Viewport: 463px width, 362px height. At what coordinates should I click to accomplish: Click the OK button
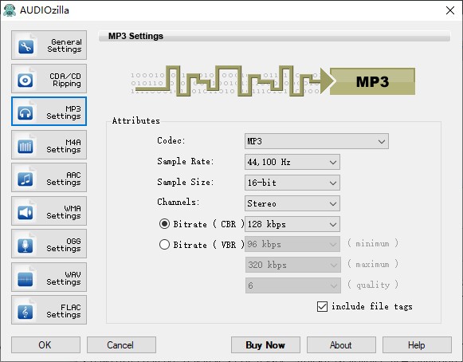45,345
